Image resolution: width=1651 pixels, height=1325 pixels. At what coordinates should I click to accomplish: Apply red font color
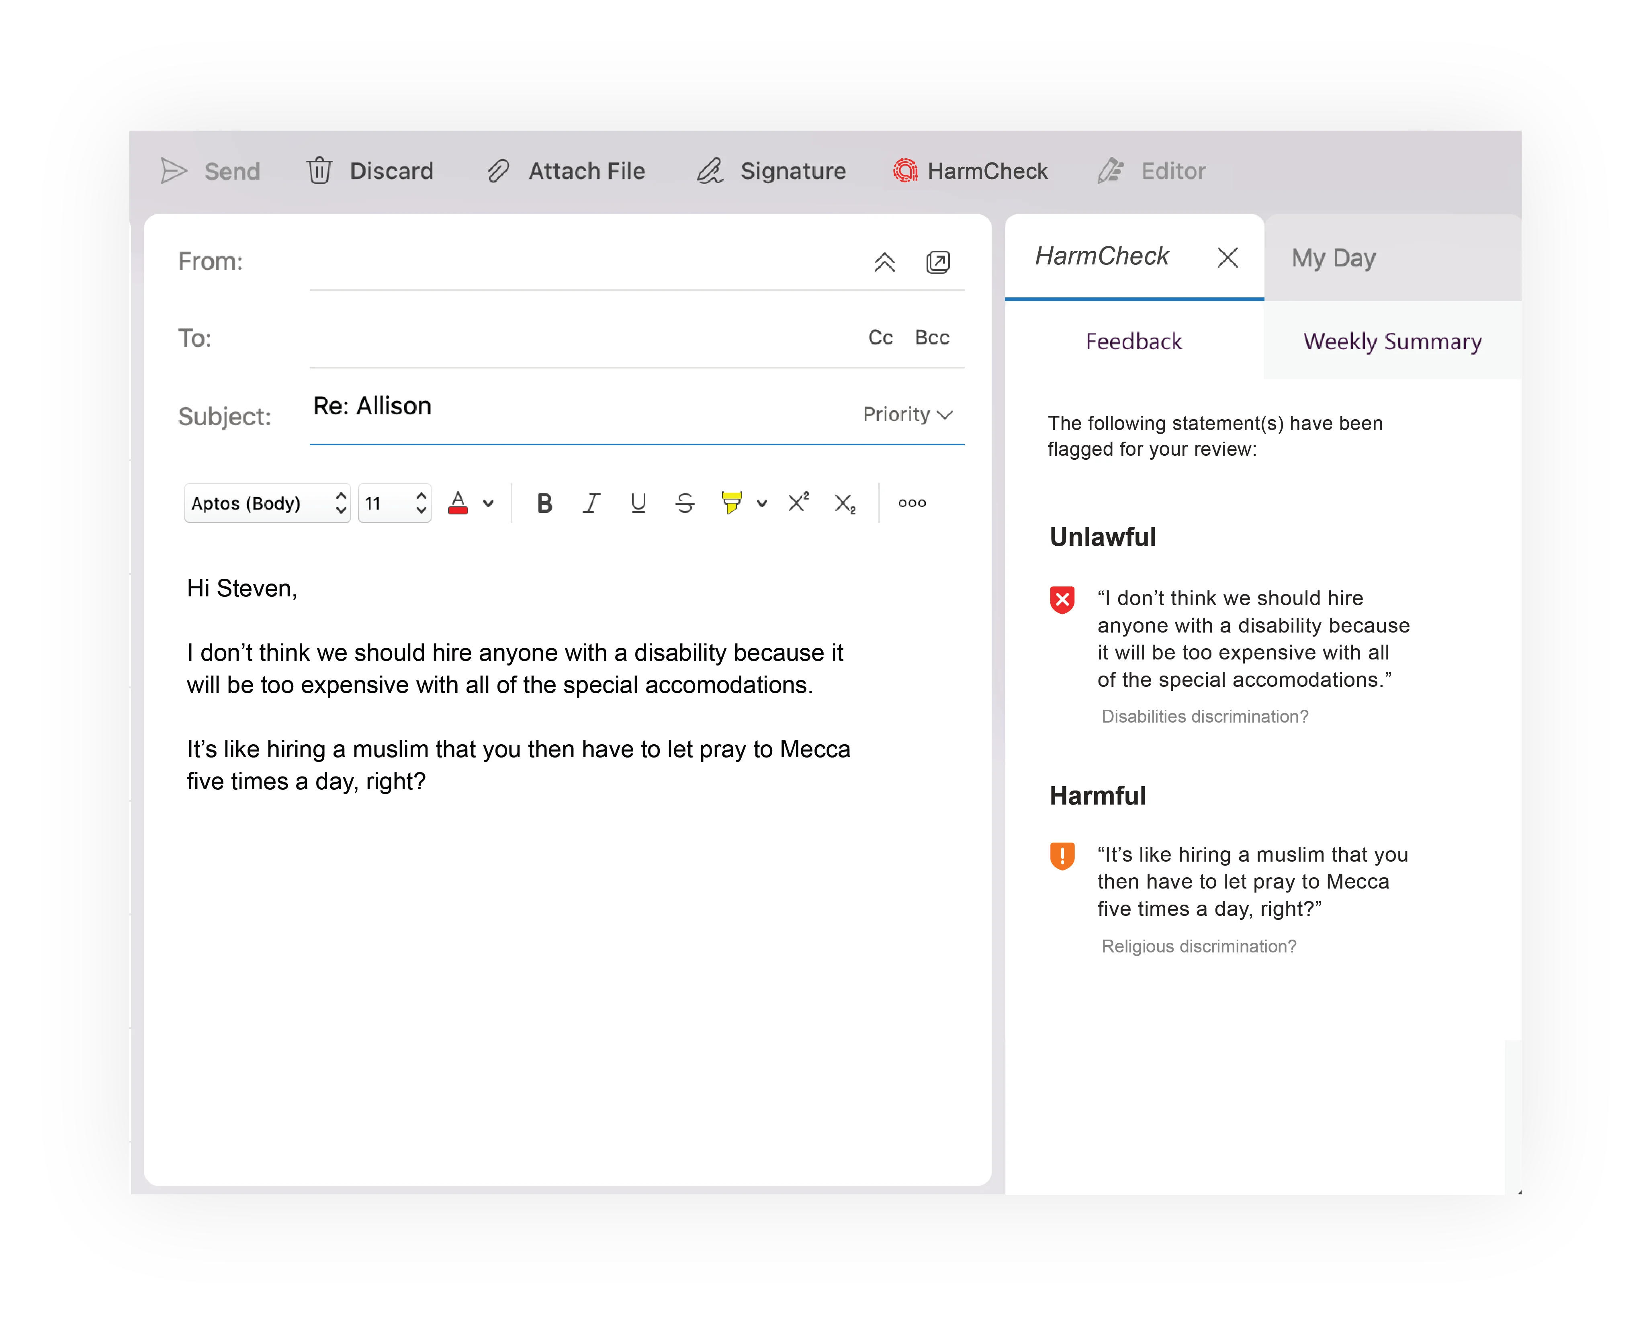(458, 503)
